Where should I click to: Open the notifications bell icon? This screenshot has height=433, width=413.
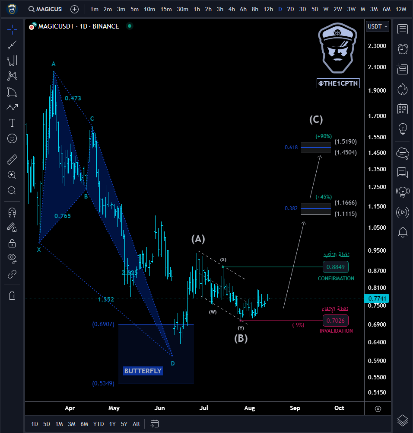(403, 232)
